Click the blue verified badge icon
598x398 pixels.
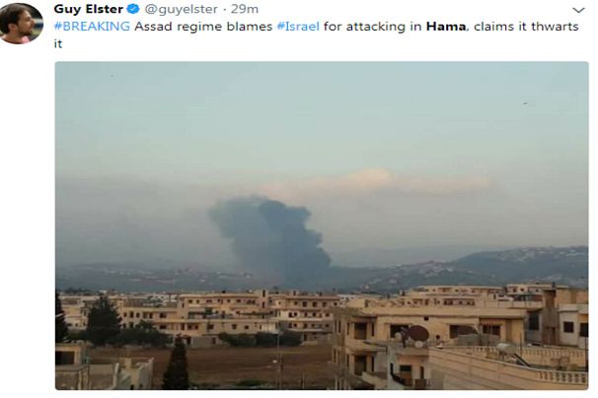point(133,9)
